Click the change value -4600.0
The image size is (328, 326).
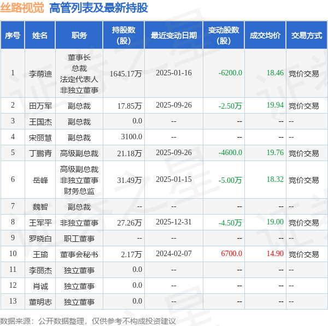point(230,152)
